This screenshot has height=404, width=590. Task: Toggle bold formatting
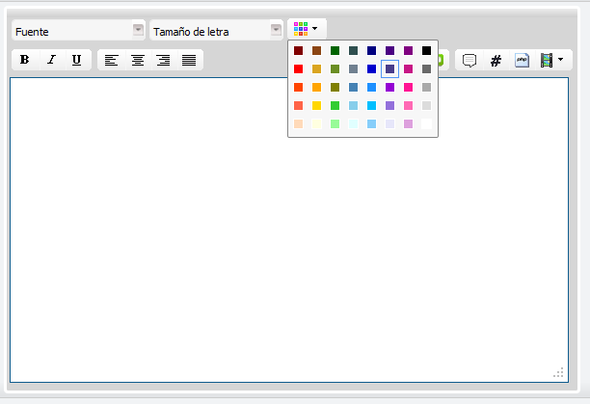(25, 60)
